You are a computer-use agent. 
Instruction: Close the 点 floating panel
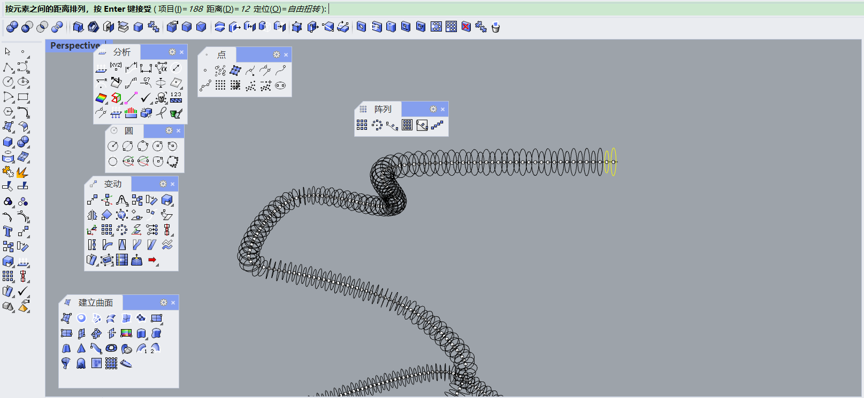point(286,54)
